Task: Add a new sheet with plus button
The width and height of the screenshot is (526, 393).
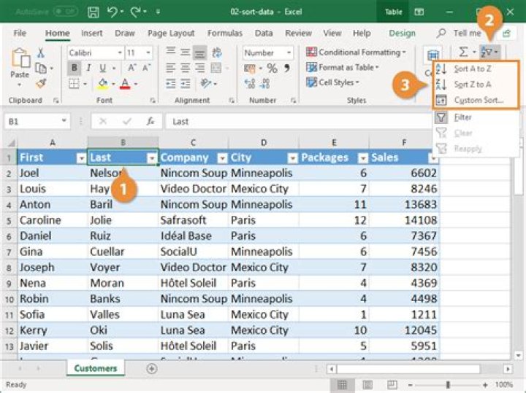Action: [x=152, y=368]
